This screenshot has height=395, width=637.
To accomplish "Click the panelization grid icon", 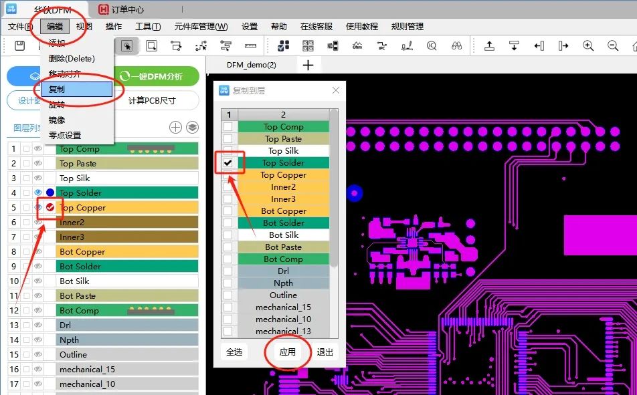I will (x=308, y=46).
